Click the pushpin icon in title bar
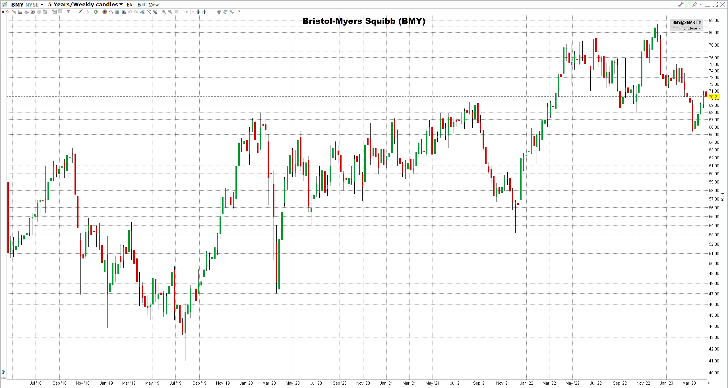This screenshot has width=728, height=388. [695, 4]
